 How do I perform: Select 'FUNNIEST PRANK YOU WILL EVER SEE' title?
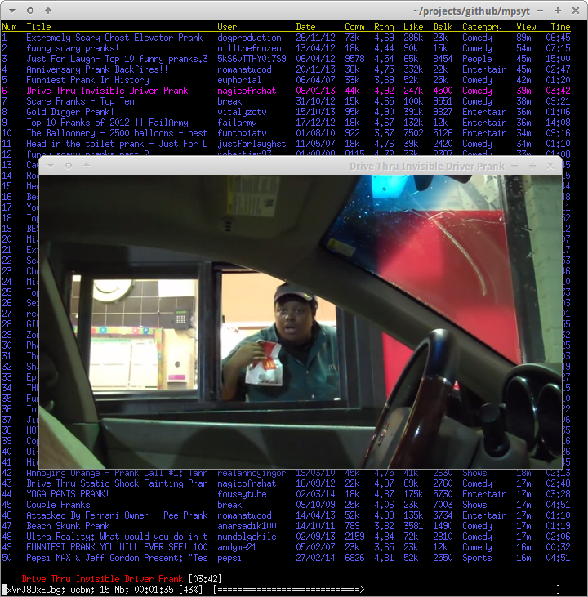click(117, 548)
